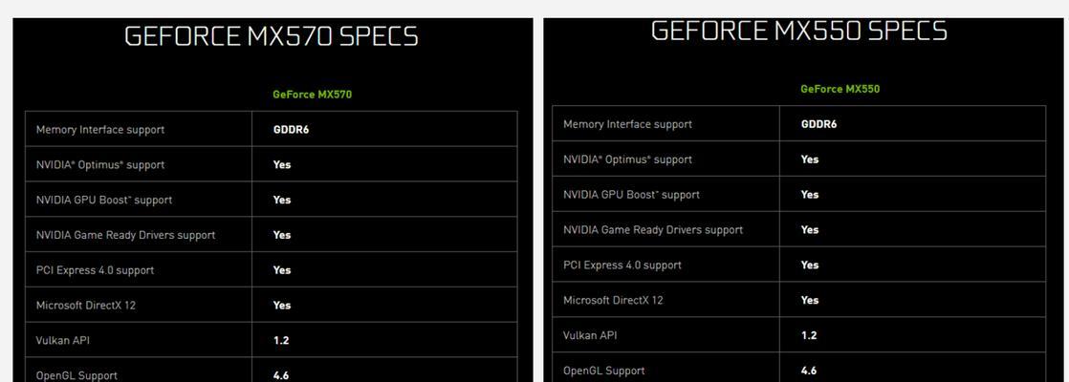Click the green GeForce MX550 column header

(840, 89)
